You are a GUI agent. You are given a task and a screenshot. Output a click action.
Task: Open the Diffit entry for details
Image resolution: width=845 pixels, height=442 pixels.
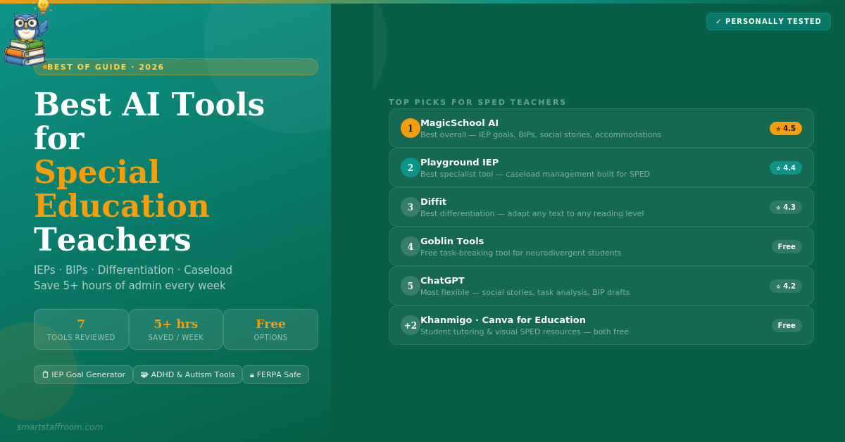601,207
